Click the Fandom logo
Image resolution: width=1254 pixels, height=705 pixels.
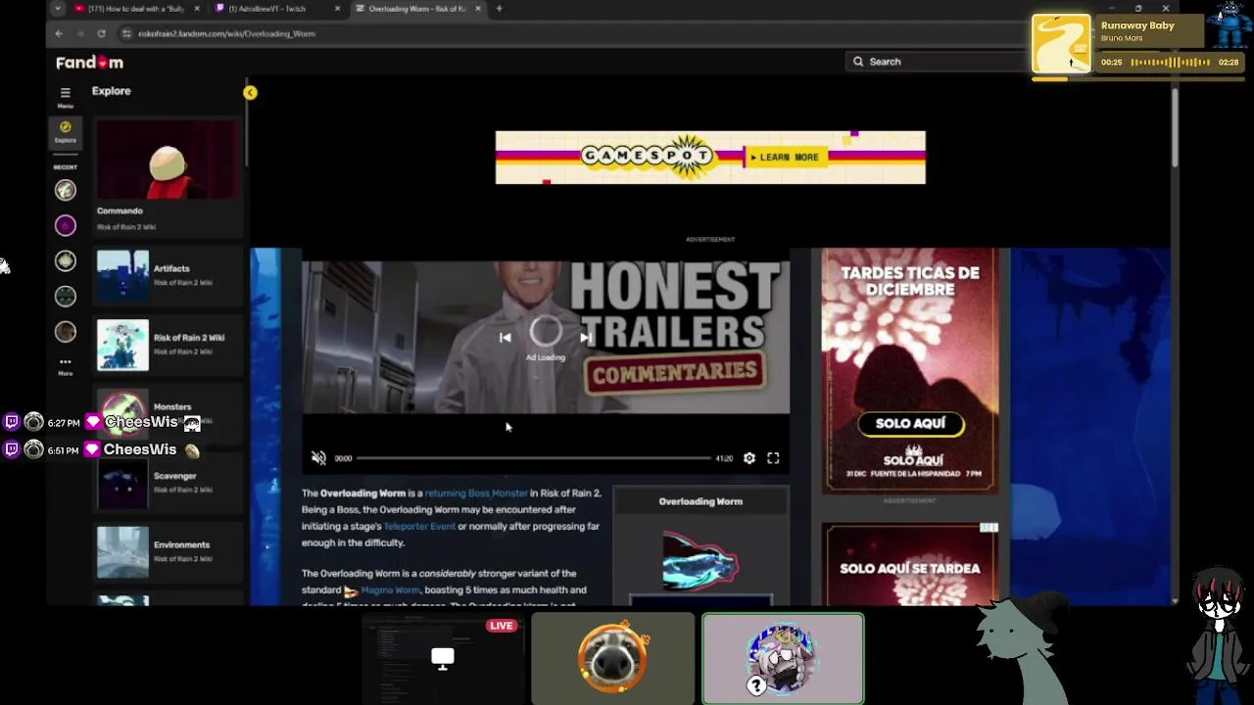[x=89, y=62]
